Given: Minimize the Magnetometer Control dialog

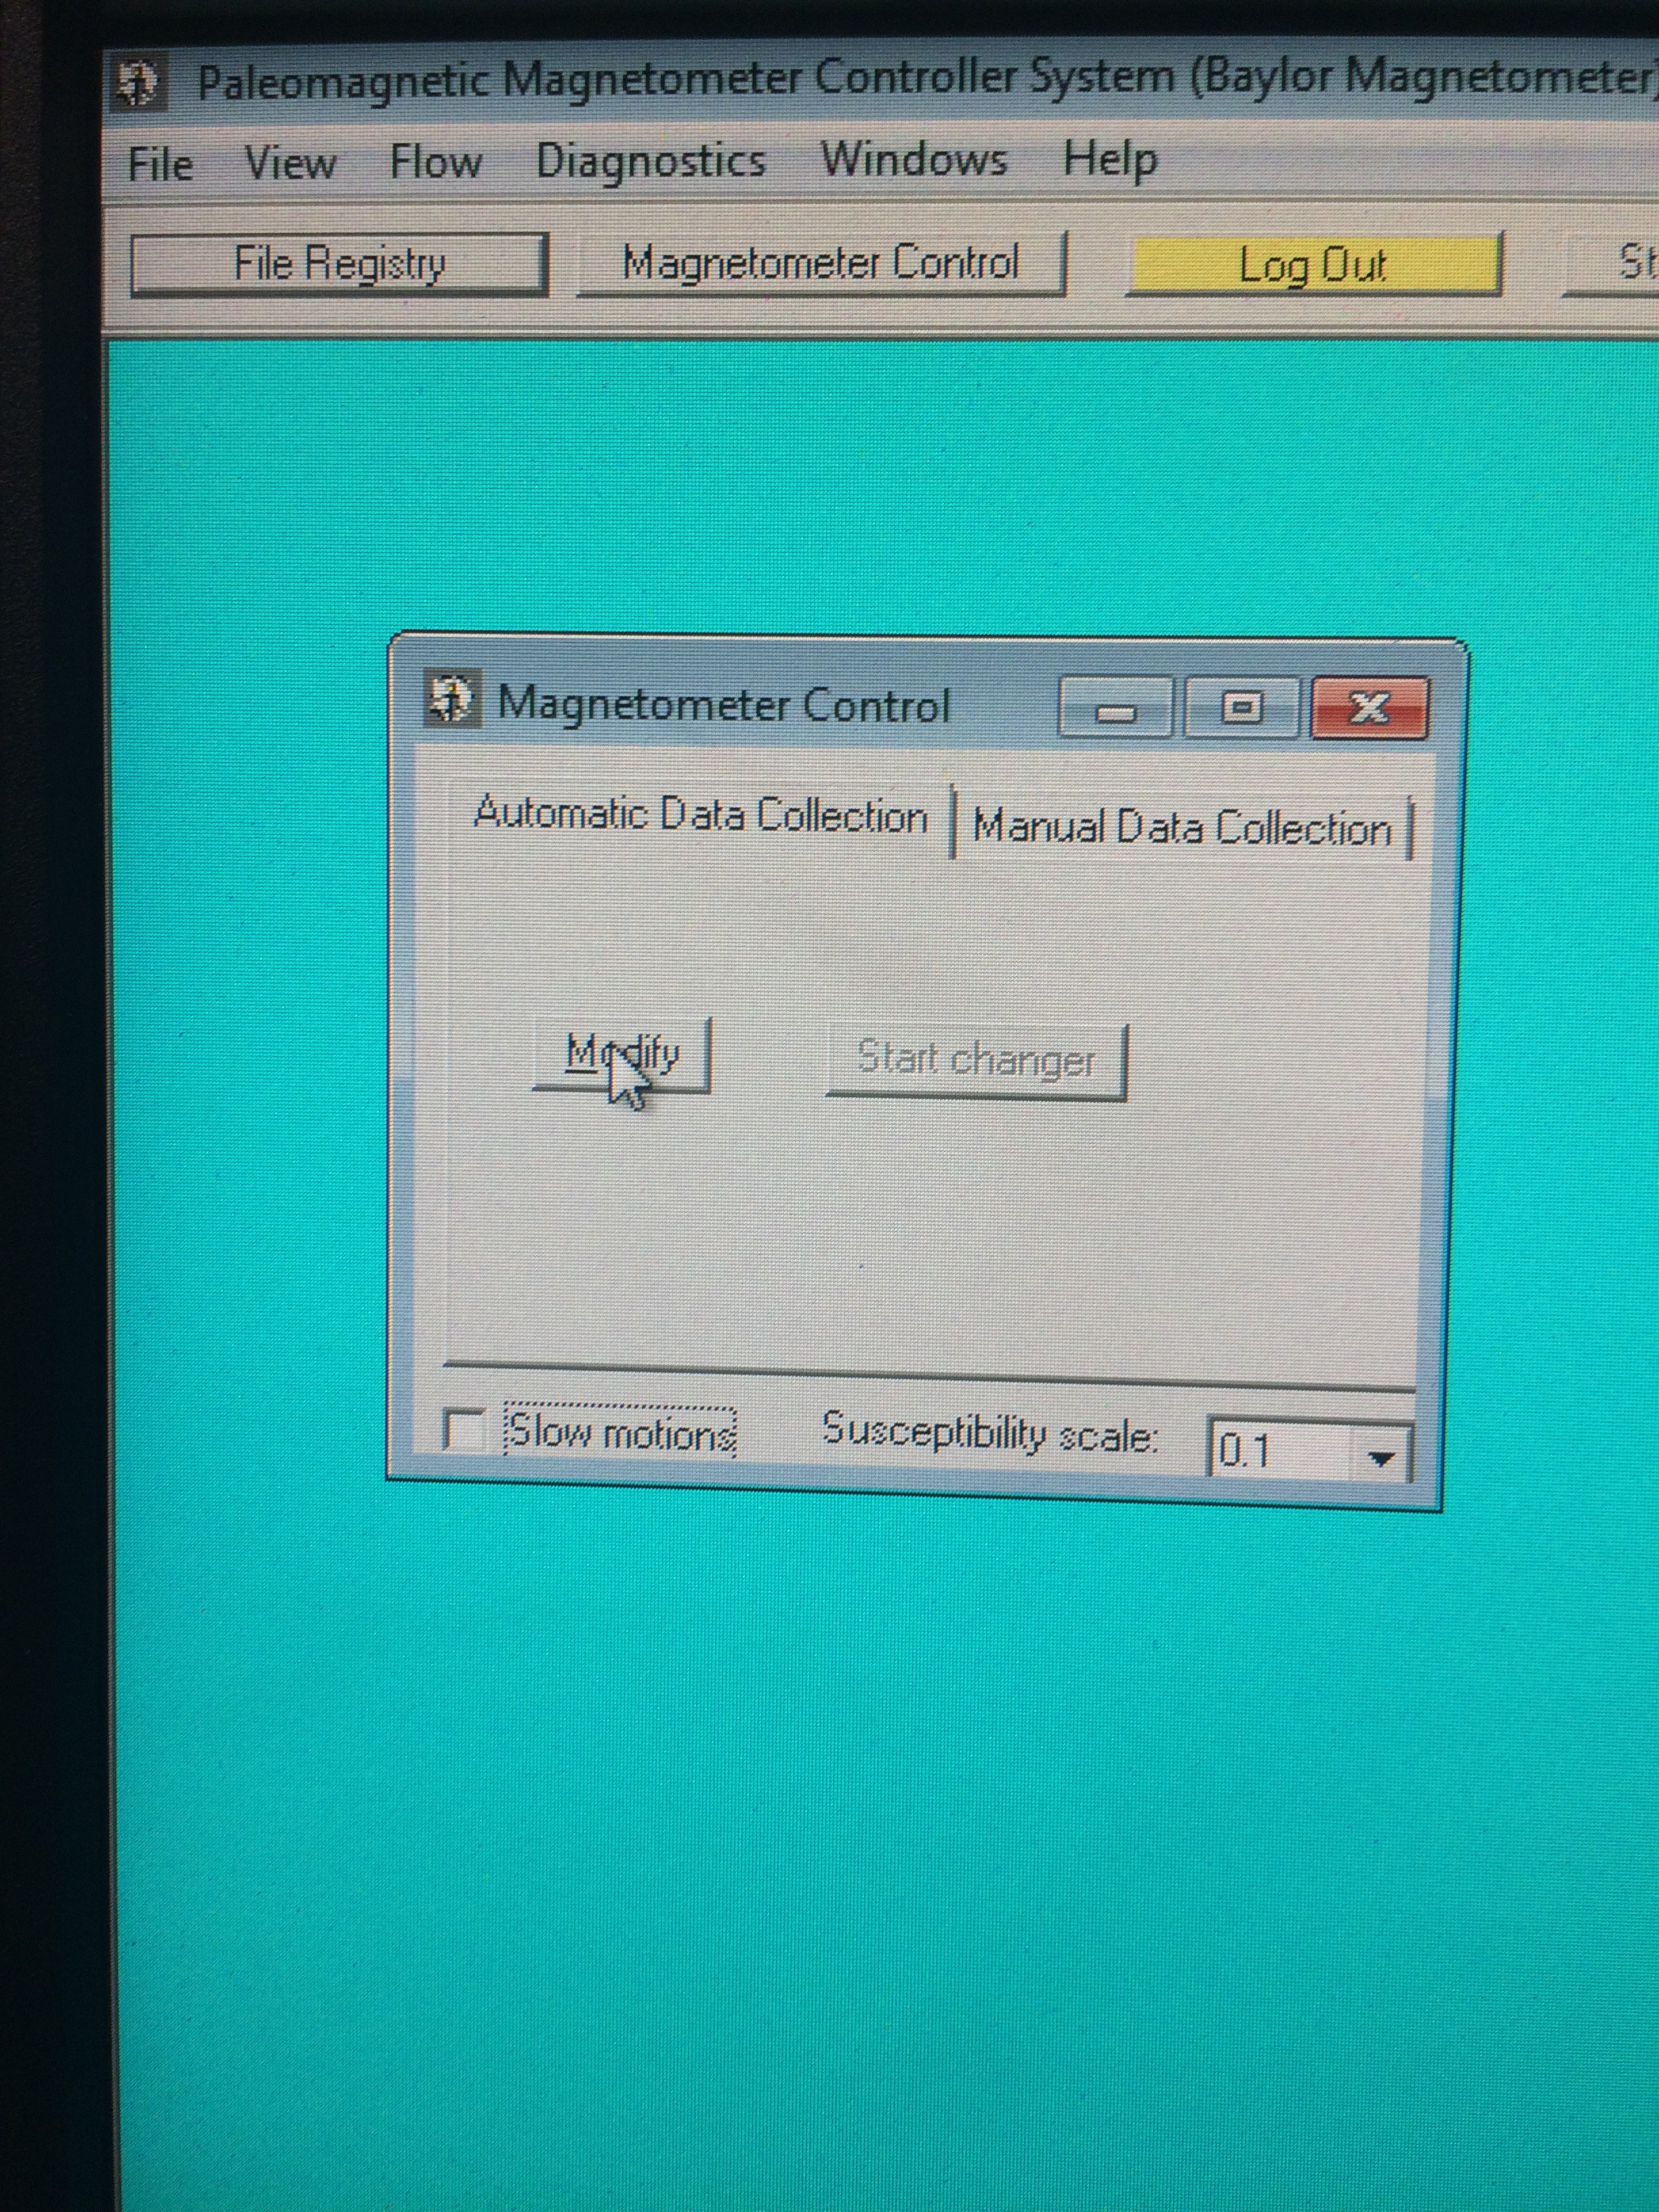Looking at the screenshot, I should [1116, 709].
